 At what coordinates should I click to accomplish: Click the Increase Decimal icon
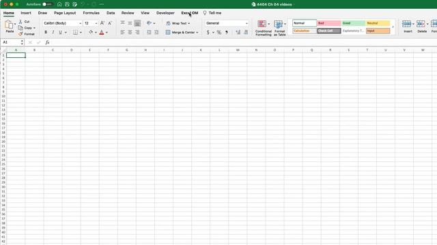click(x=238, y=33)
